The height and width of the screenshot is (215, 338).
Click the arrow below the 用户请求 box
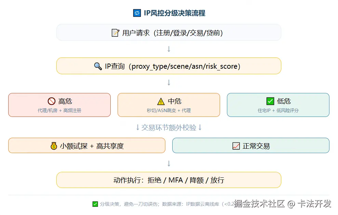pyautogui.click(x=168, y=49)
